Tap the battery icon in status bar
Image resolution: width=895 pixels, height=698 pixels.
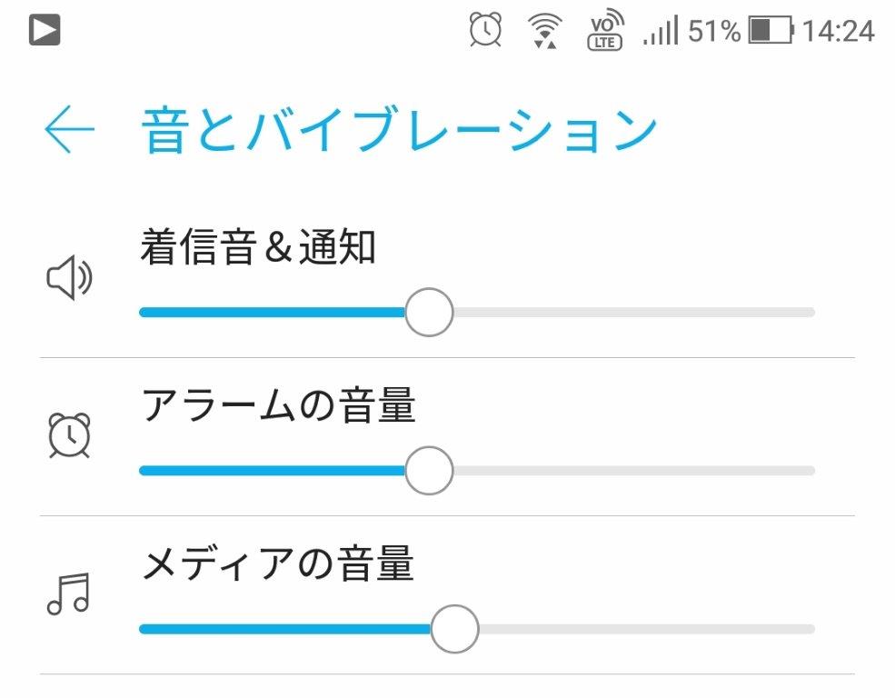click(771, 32)
